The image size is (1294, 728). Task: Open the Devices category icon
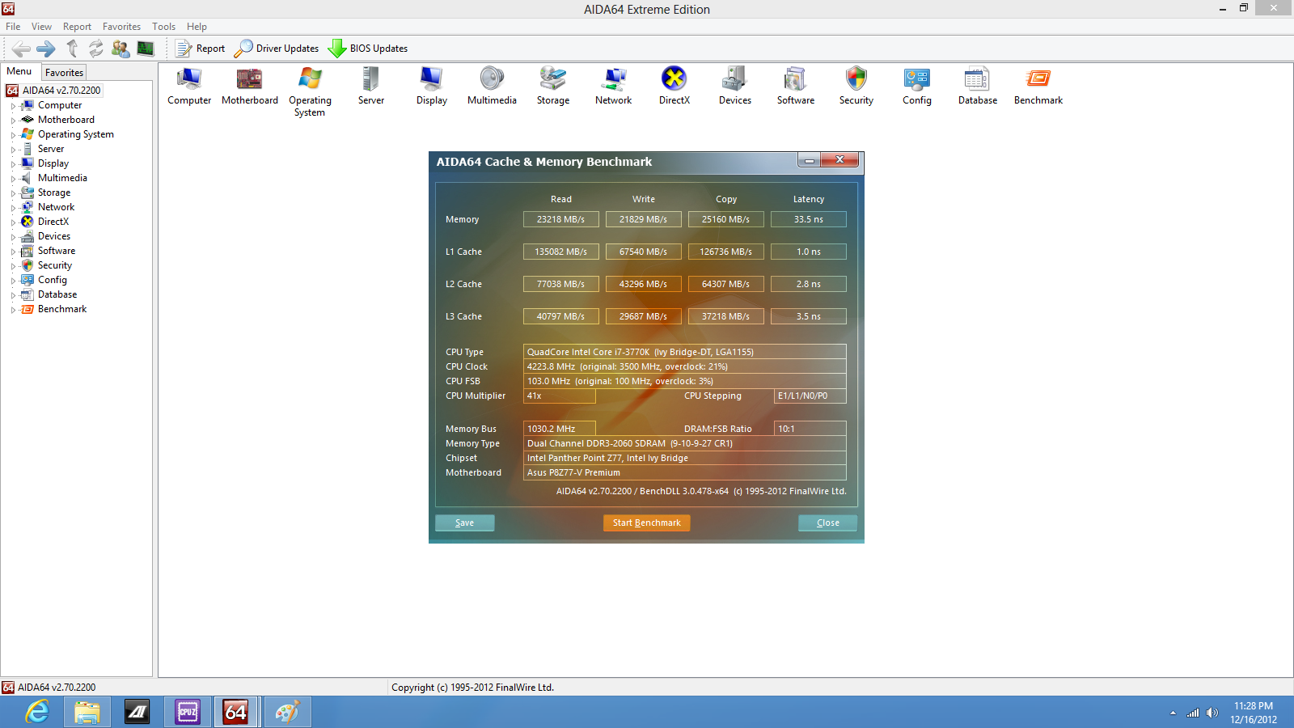tap(735, 87)
